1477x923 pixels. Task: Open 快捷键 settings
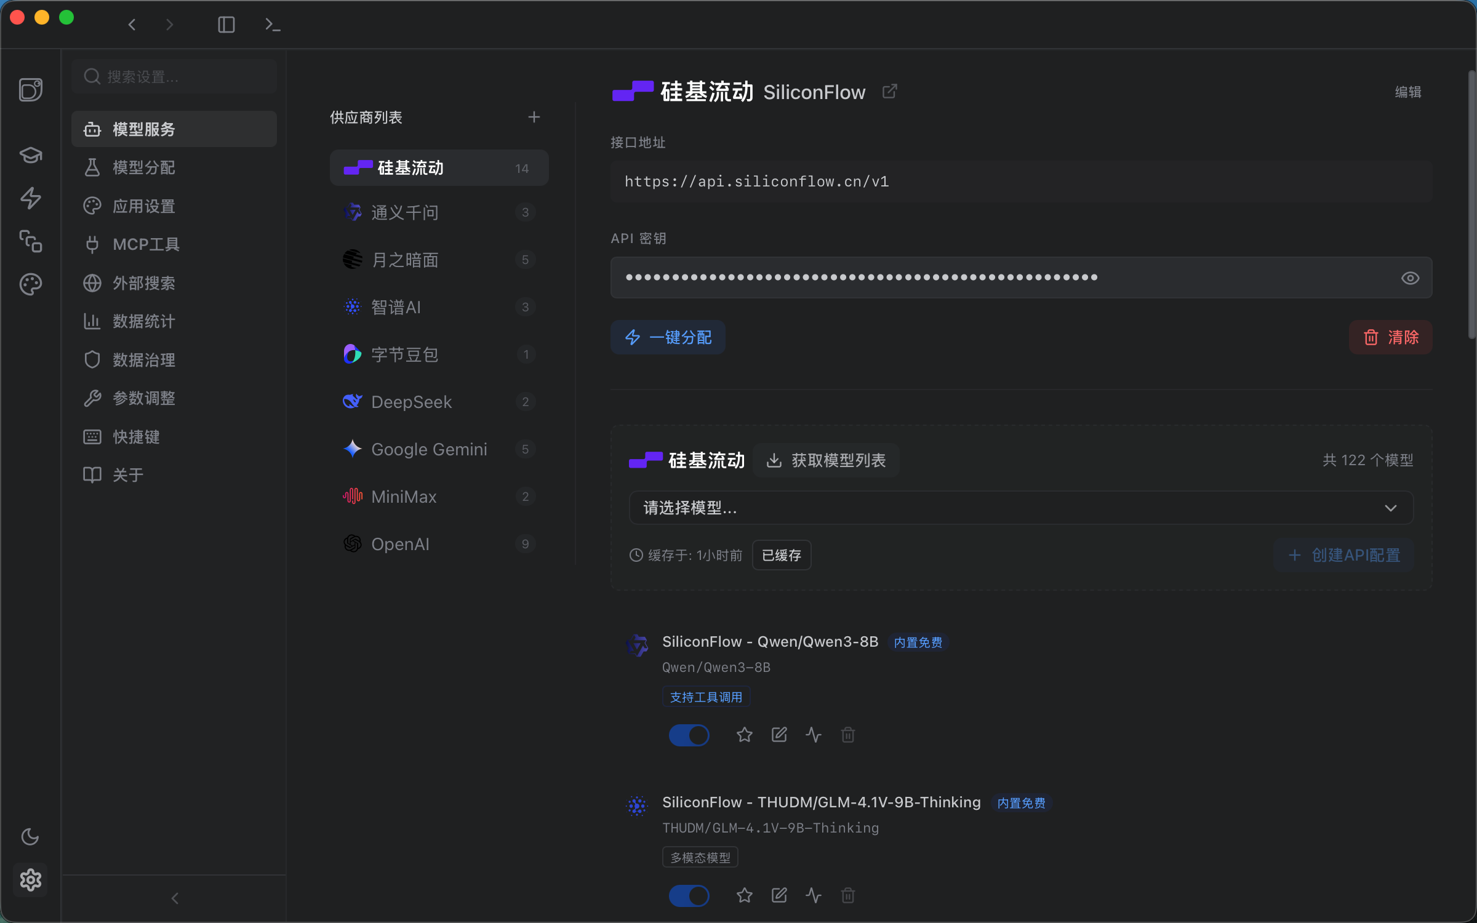[174, 437]
